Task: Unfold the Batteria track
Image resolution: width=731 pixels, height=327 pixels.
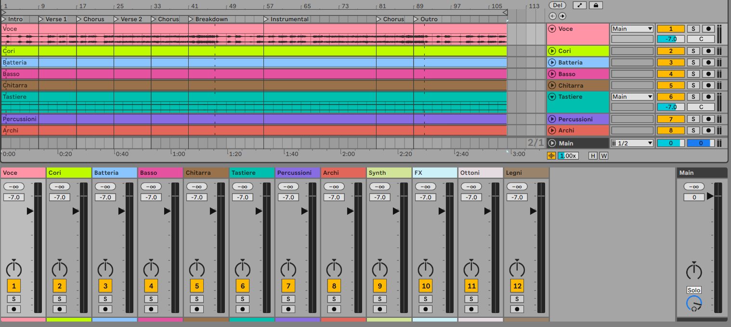Action: (x=552, y=63)
